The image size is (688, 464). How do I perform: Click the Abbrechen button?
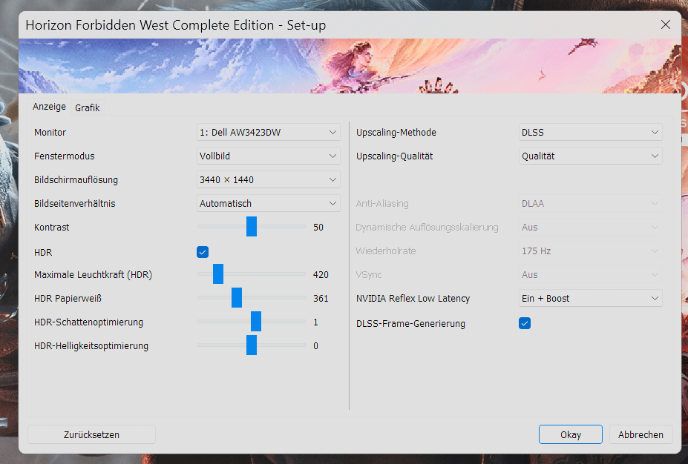pyautogui.click(x=641, y=434)
